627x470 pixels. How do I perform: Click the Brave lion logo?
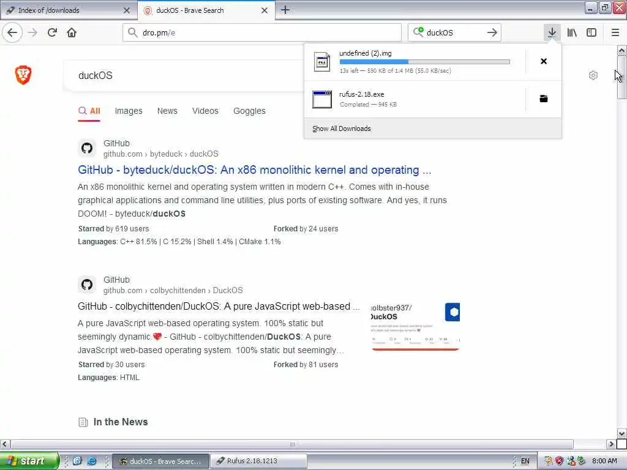(x=23, y=75)
